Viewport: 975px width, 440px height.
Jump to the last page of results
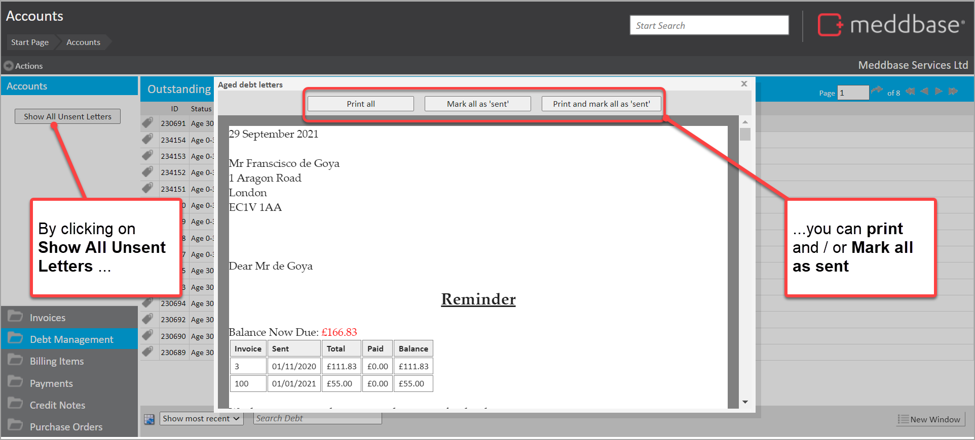pos(953,92)
